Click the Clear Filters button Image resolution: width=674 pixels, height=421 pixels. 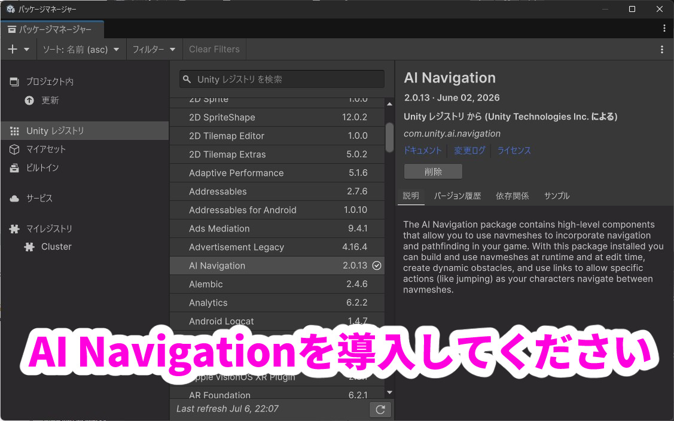(215, 50)
